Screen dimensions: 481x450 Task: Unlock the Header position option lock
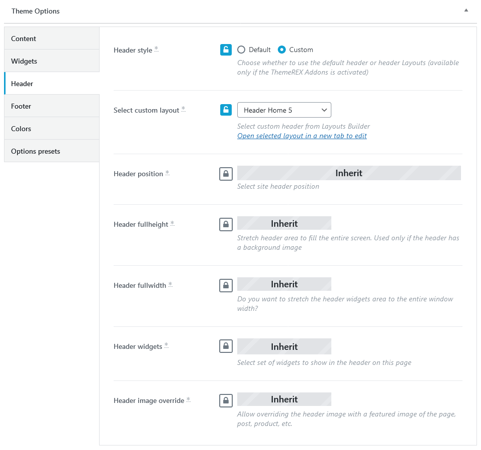click(226, 174)
